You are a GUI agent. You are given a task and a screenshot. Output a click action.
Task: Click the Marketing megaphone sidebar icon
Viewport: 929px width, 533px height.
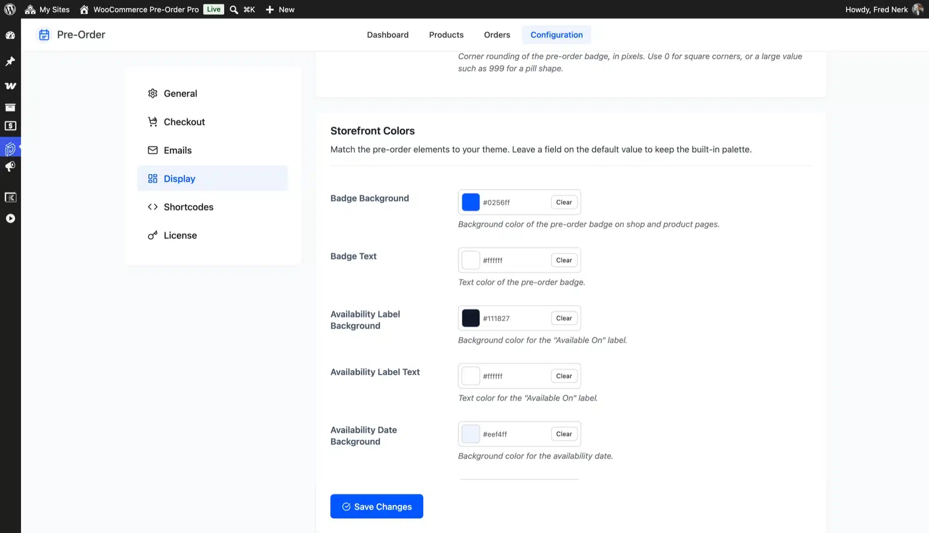(10, 167)
